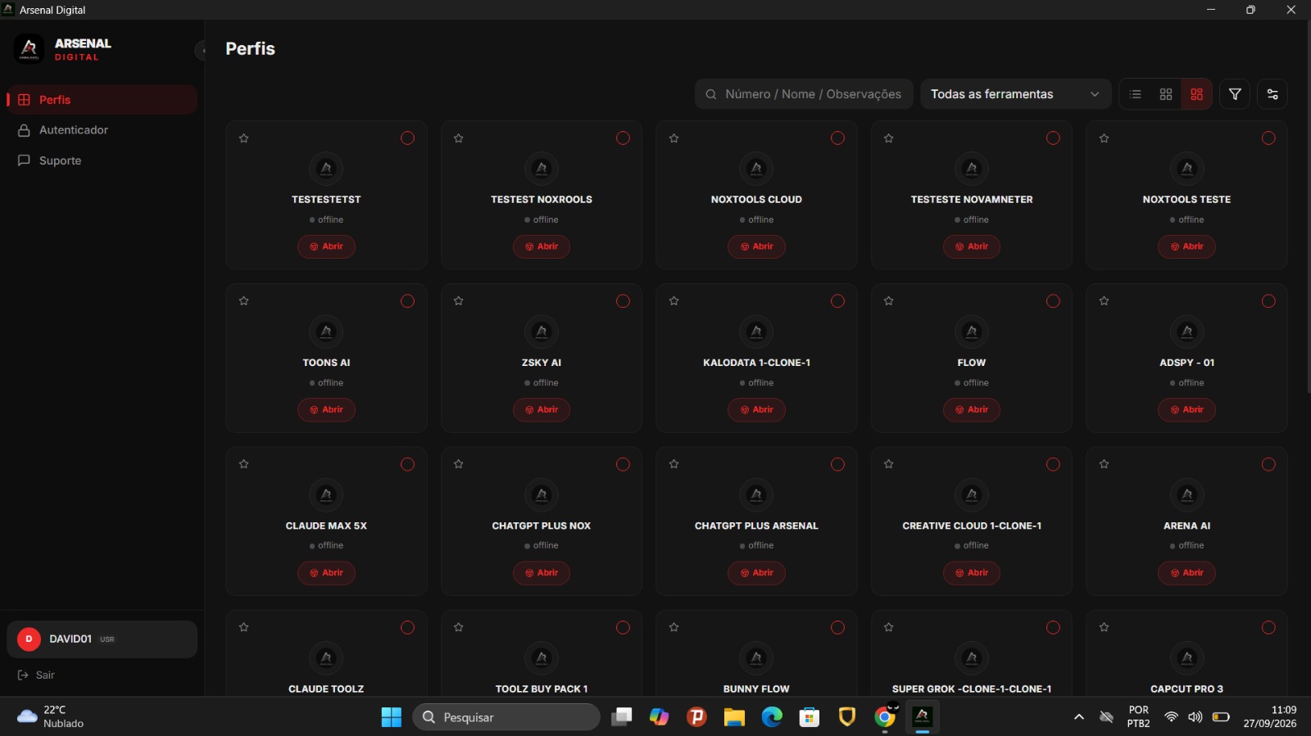Tick the ADSPY - 01 selection circle
The image size is (1311, 736).
[1268, 301]
